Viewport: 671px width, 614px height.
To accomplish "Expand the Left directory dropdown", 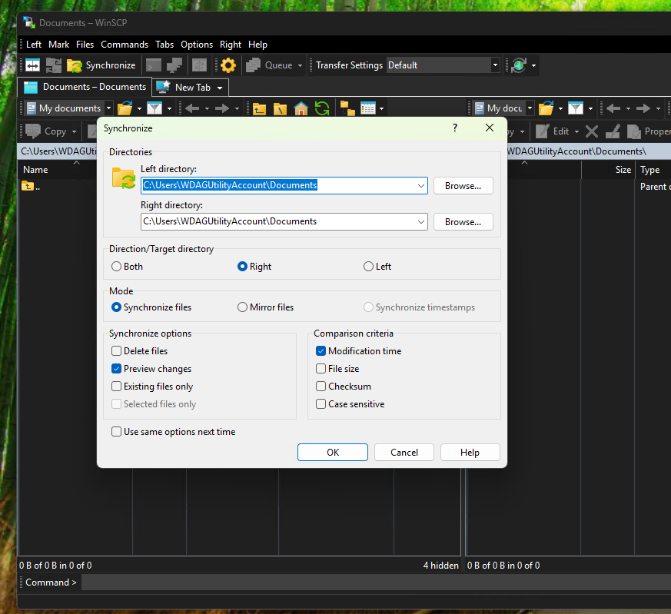I will pos(420,185).
